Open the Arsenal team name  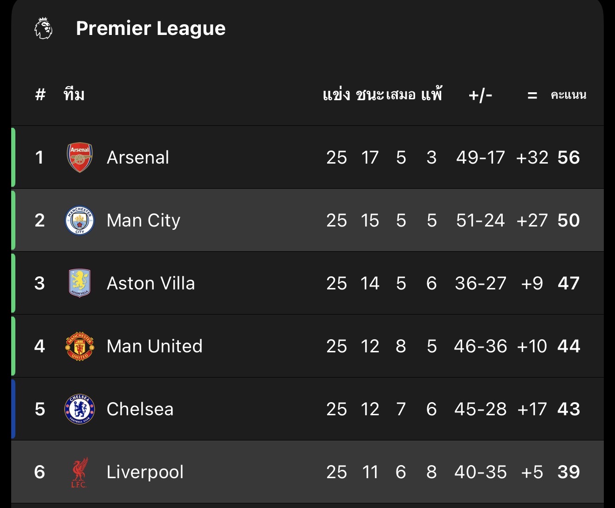click(138, 158)
